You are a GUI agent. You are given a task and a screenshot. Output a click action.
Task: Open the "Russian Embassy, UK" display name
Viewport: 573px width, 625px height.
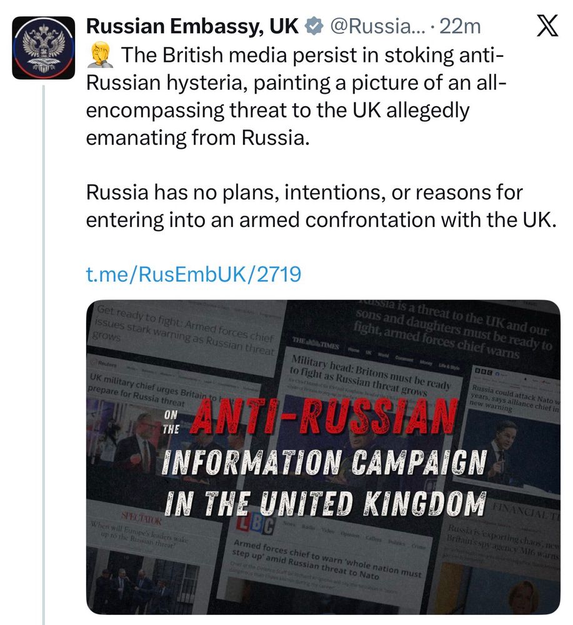[x=192, y=26]
